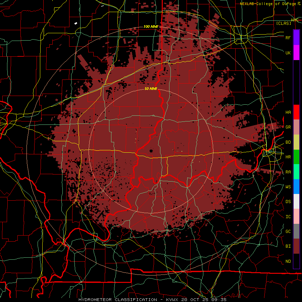Click the GR legend label
The image size is (302, 302).
click(288, 127)
